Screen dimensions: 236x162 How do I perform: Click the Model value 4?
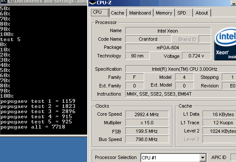coord(185,77)
